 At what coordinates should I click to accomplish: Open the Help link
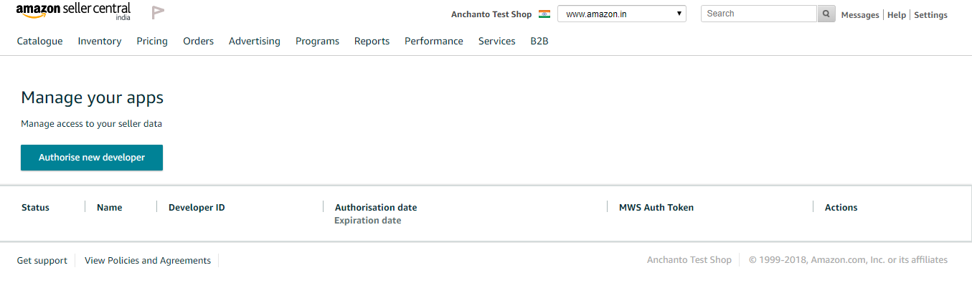[x=897, y=15]
